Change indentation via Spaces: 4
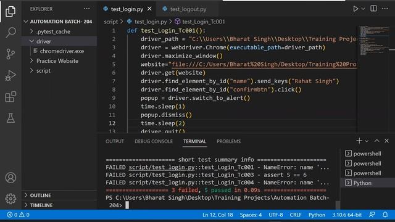 point(251,215)
